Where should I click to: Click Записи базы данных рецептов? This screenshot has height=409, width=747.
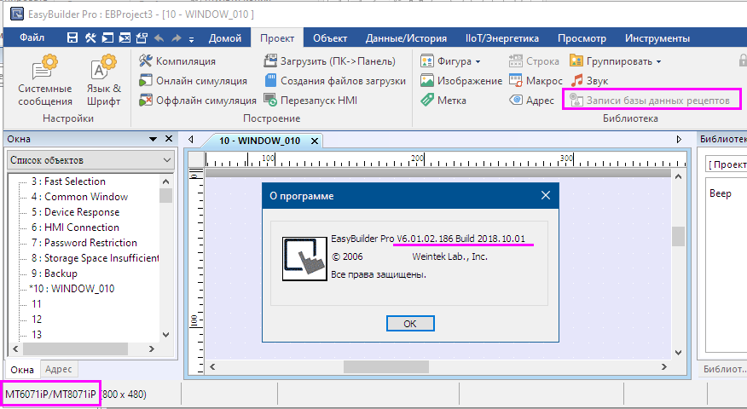click(x=650, y=101)
